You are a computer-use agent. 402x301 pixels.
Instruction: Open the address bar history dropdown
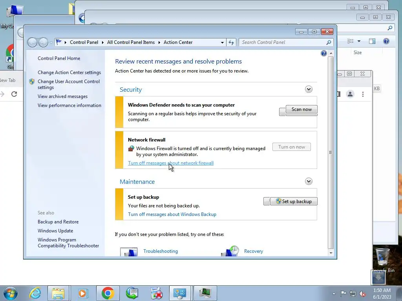[x=222, y=42]
